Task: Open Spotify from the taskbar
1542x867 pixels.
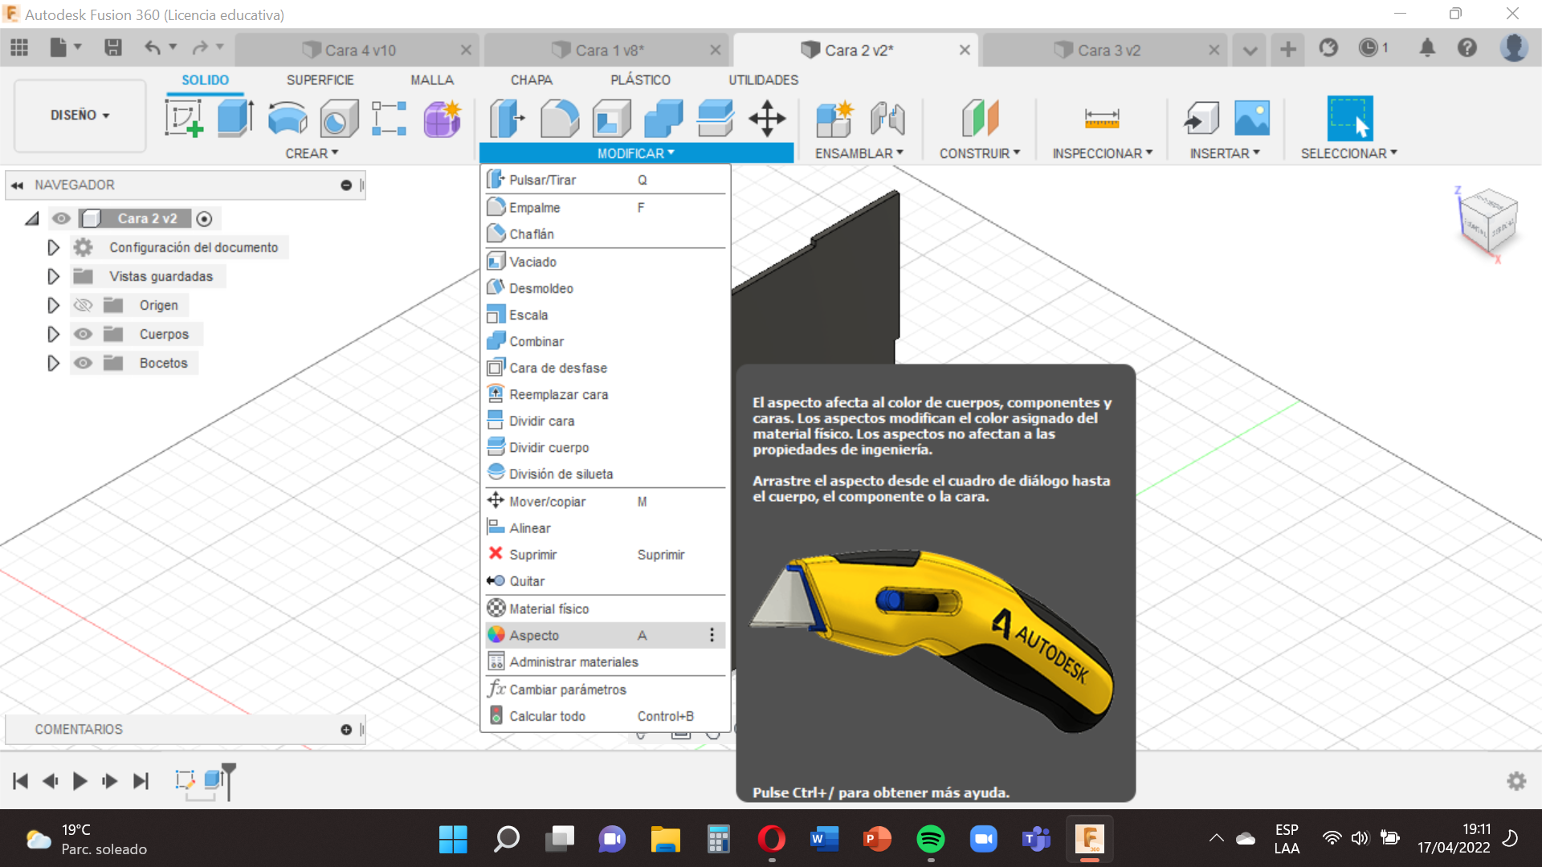Action: coord(931,839)
